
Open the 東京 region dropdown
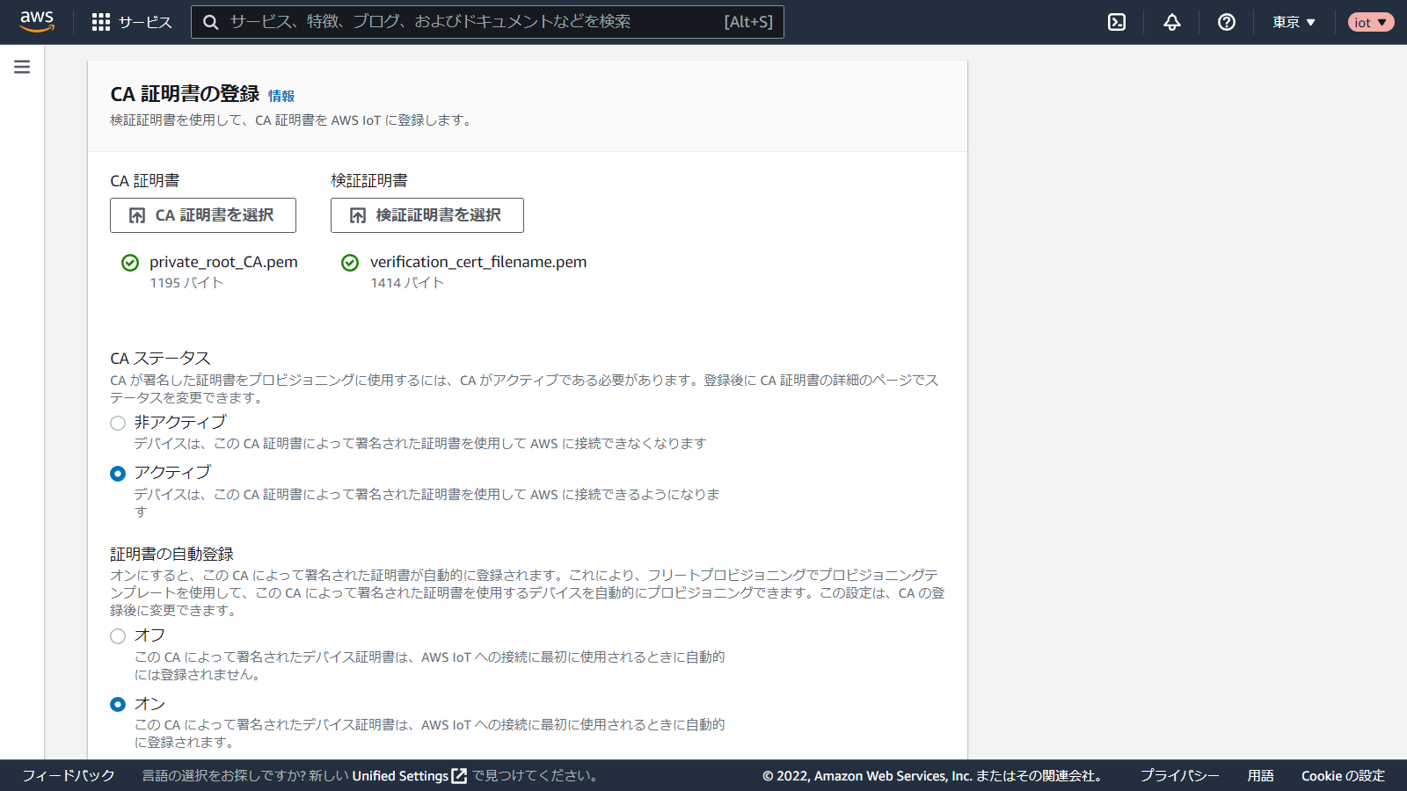tap(1294, 22)
